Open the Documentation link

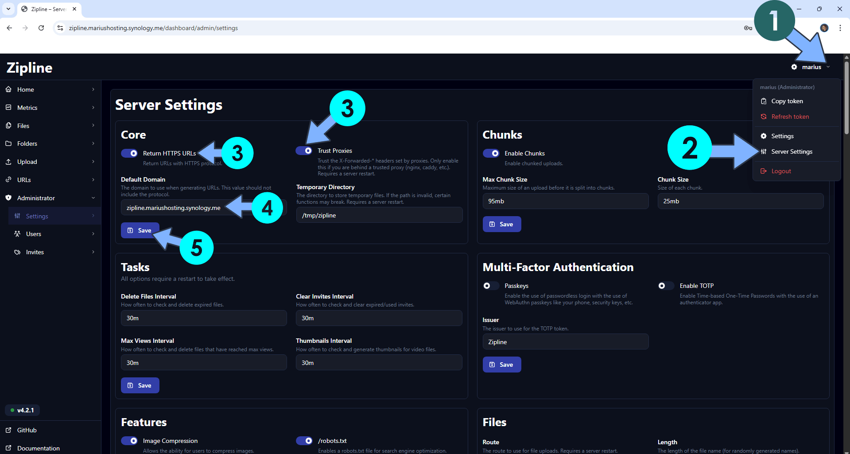tap(38, 448)
